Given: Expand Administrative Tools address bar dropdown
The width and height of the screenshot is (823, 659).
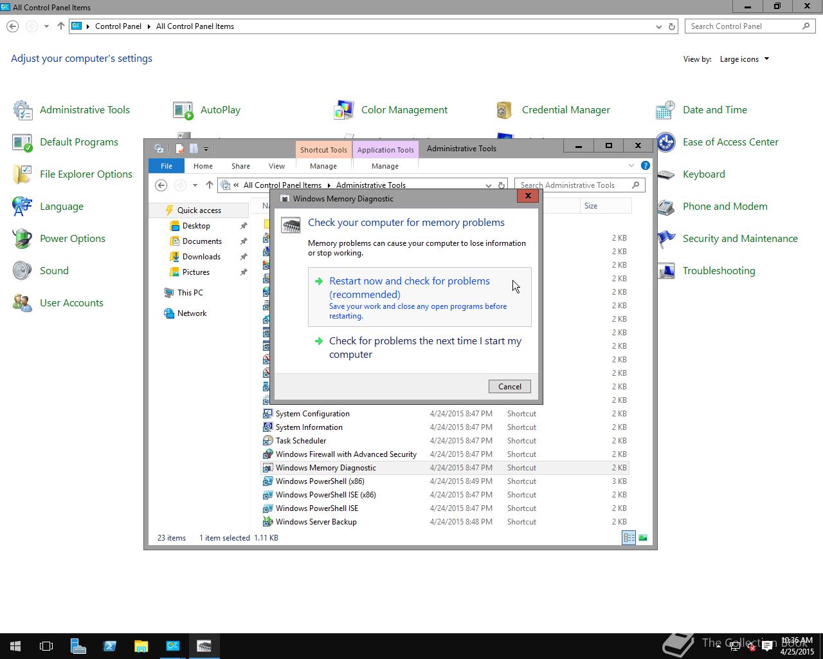Looking at the screenshot, I should click(488, 185).
